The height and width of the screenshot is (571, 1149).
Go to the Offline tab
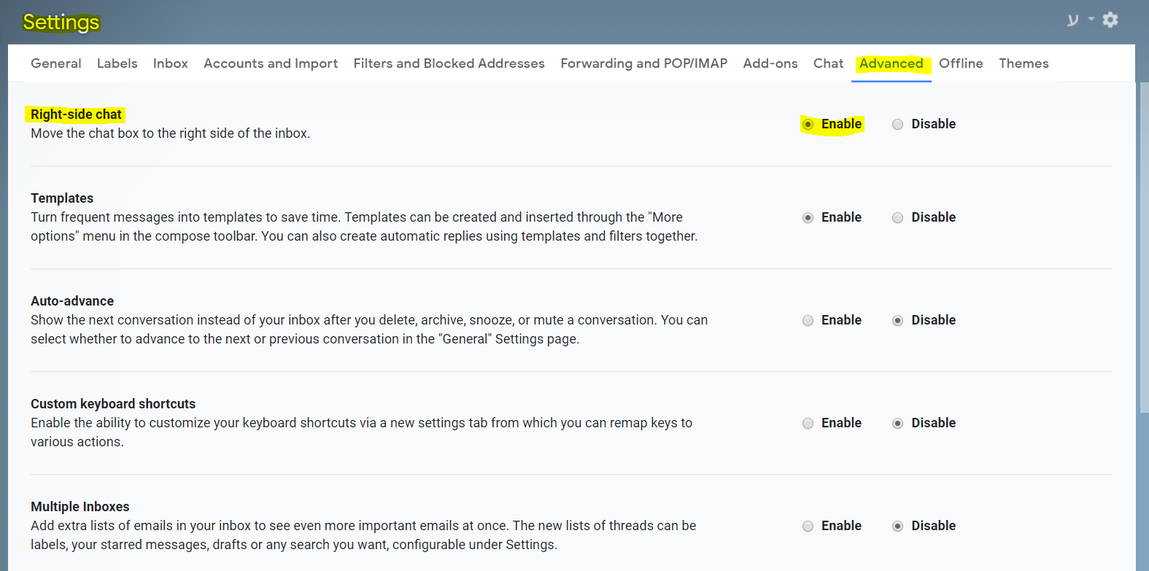pyautogui.click(x=961, y=63)
